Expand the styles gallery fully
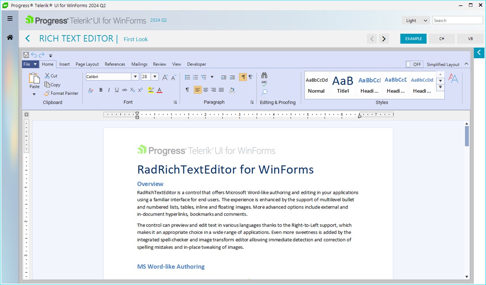 pos(441,87)
